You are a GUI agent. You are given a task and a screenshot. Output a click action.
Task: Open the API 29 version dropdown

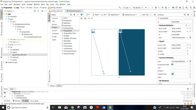pos(104,15)
